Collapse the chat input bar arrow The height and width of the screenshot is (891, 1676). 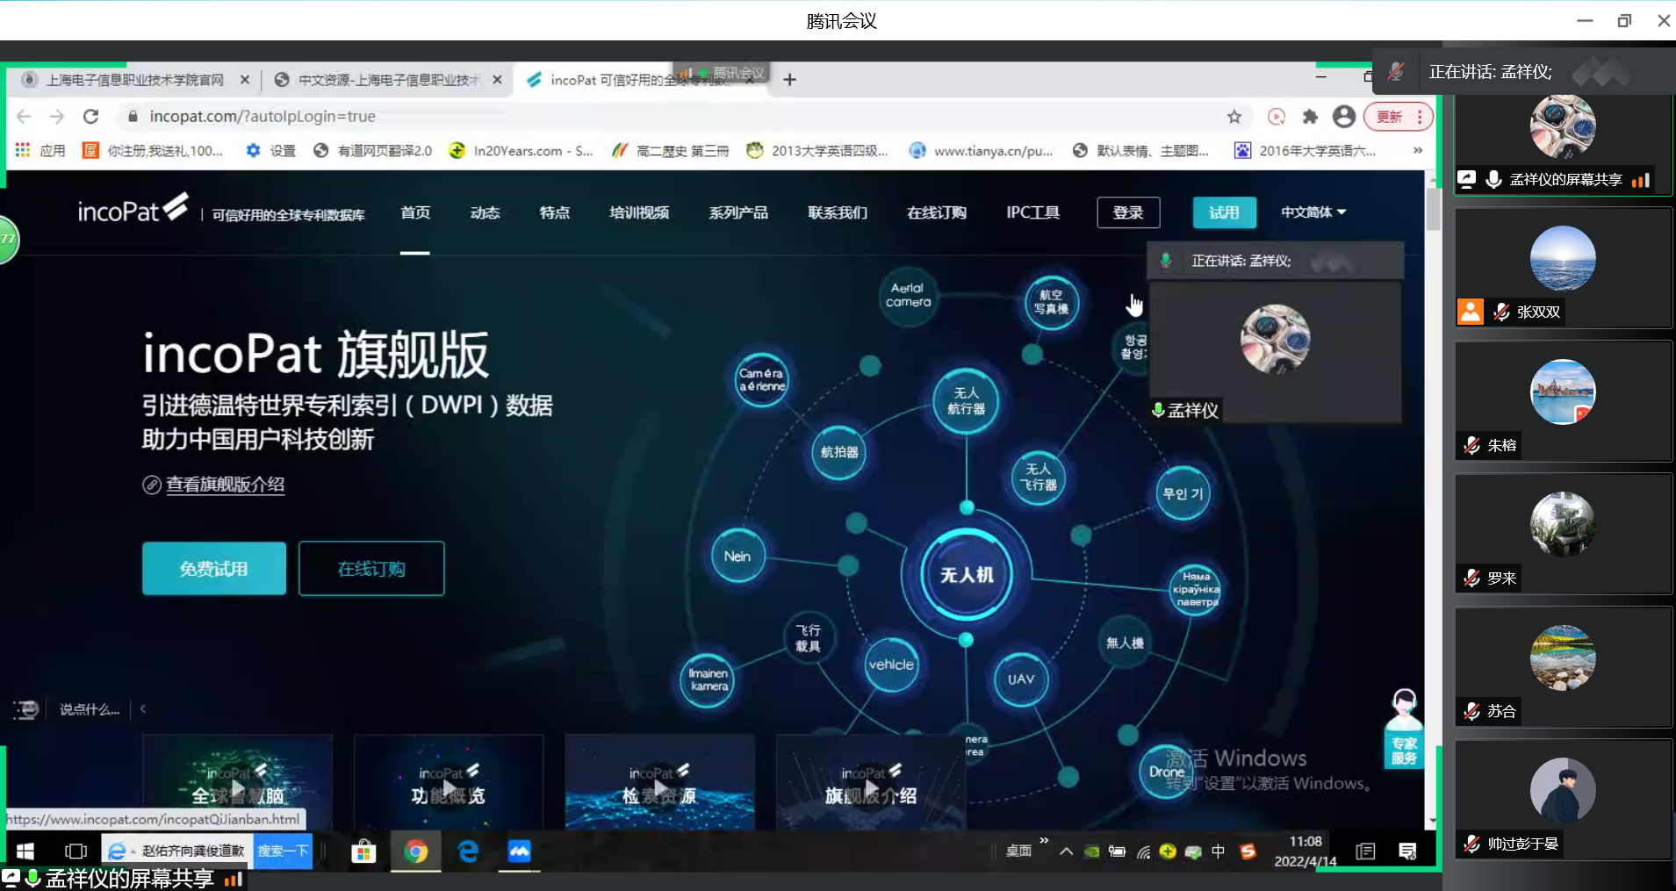click(x=143, y=709)
